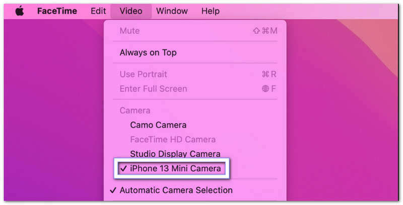Viewport: 403px width, 205px height.
Task: Collapse the open Video menu
Action: click(x=131, y=11)
